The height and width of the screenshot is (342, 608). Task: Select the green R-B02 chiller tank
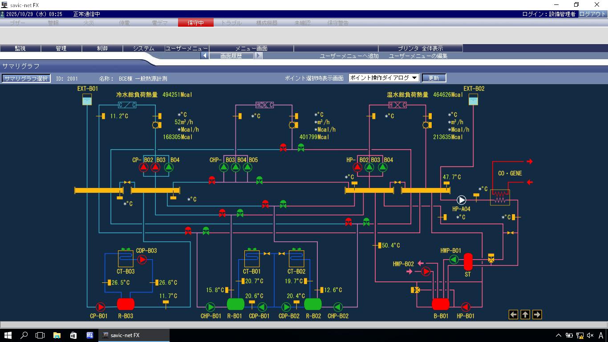313,304
